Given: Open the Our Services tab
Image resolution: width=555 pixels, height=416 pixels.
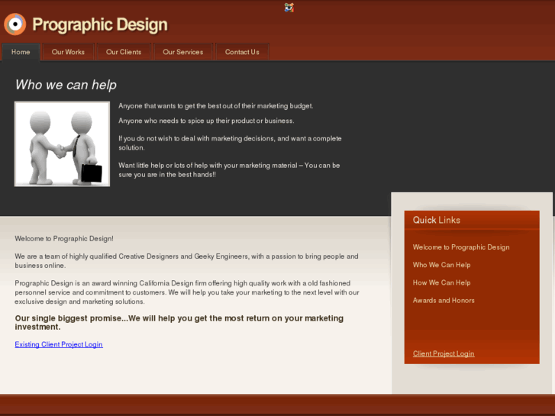Looking at the screenshot, I should pos(183,52).
